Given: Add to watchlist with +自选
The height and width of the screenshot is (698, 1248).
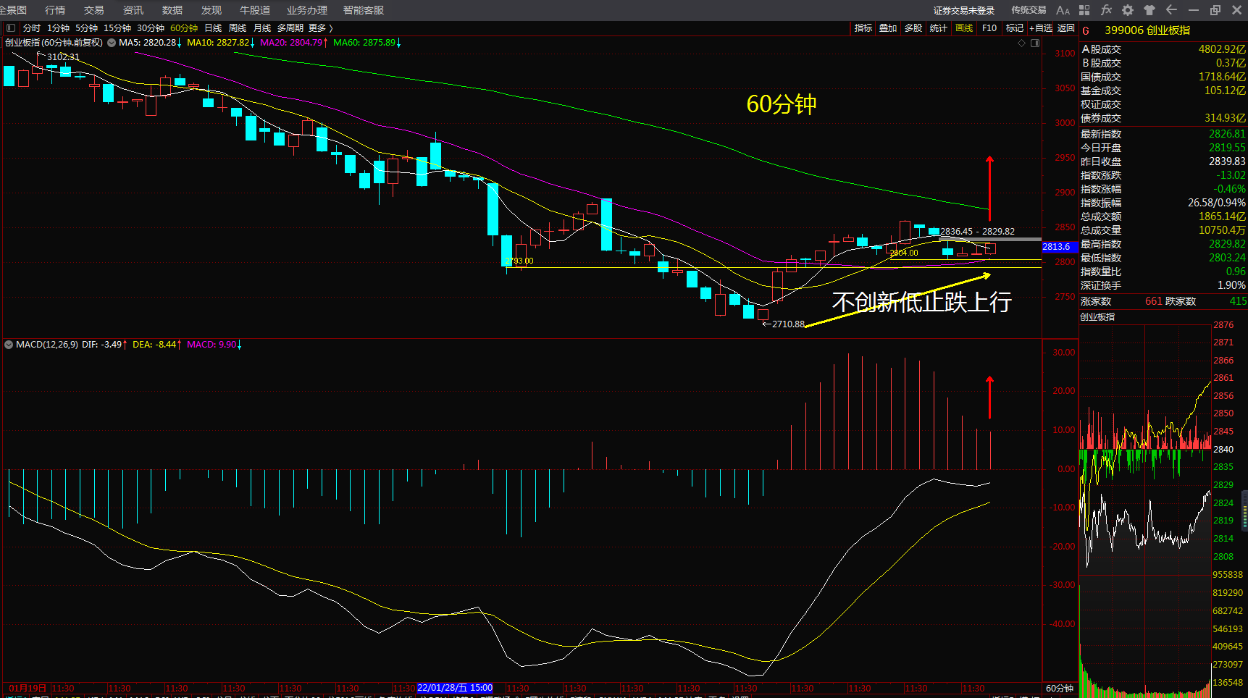Looking at the screenshot, I should pyautogui.click(x=1041, y=28).
